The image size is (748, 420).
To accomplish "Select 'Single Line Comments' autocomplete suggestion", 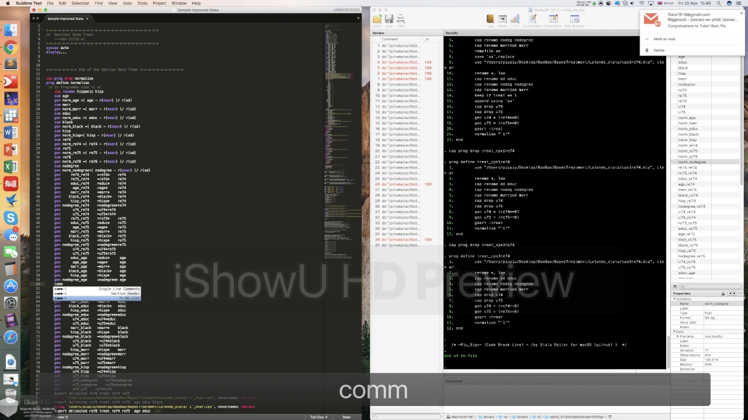I will pos(96,289).
